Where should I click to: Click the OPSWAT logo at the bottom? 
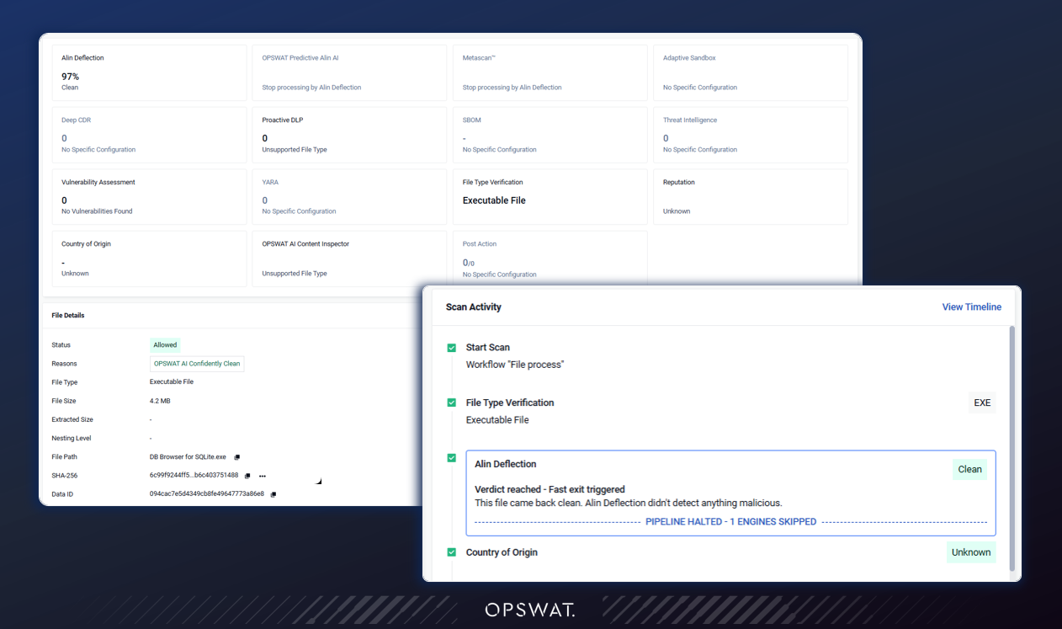click(530, 610)
